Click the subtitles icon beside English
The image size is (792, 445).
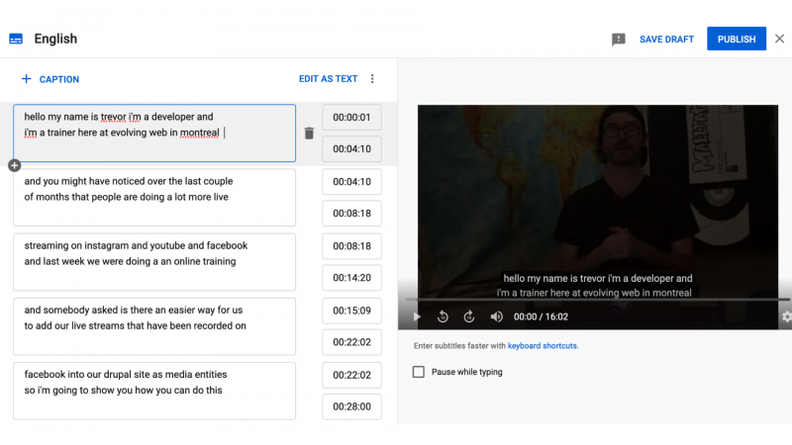coord(16,39)
